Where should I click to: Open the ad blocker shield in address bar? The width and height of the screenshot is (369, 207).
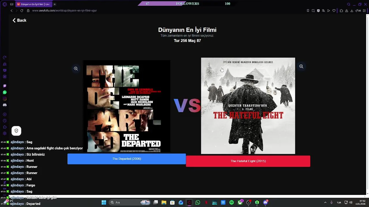318,11
